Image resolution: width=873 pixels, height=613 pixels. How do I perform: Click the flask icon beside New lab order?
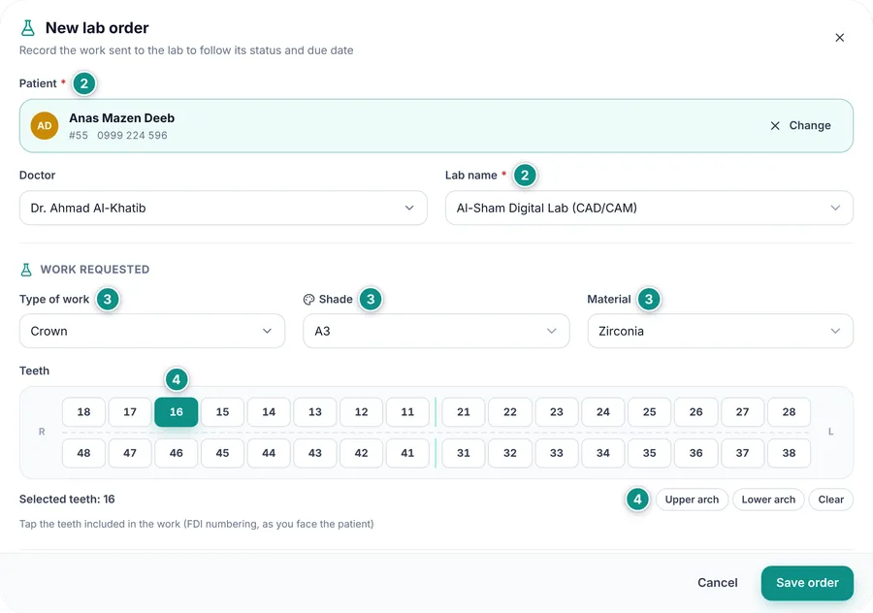coord(27,28)
